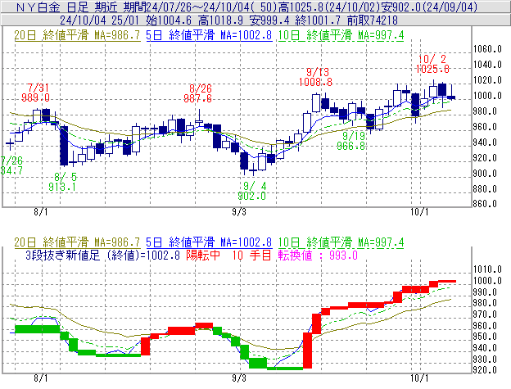This screenshot has width=511, height=389.
Task: Click the 始1004.6 opening price value
Action: point(169,20)
